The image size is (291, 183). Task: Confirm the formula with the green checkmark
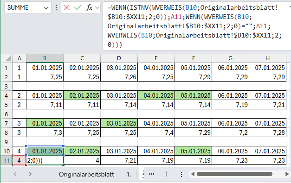78,7
